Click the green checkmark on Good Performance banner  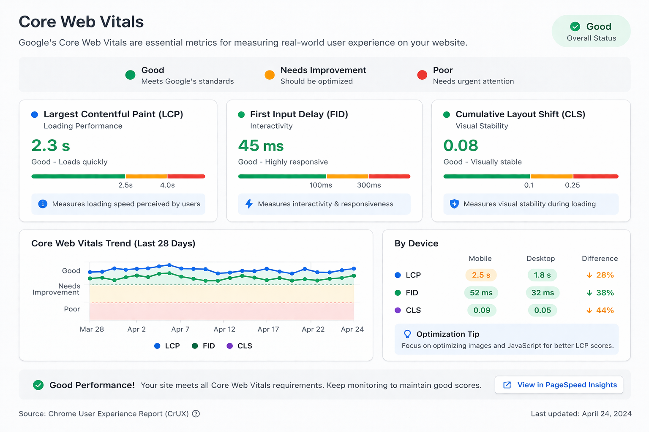pyautogui.click(x=38, y=385)
